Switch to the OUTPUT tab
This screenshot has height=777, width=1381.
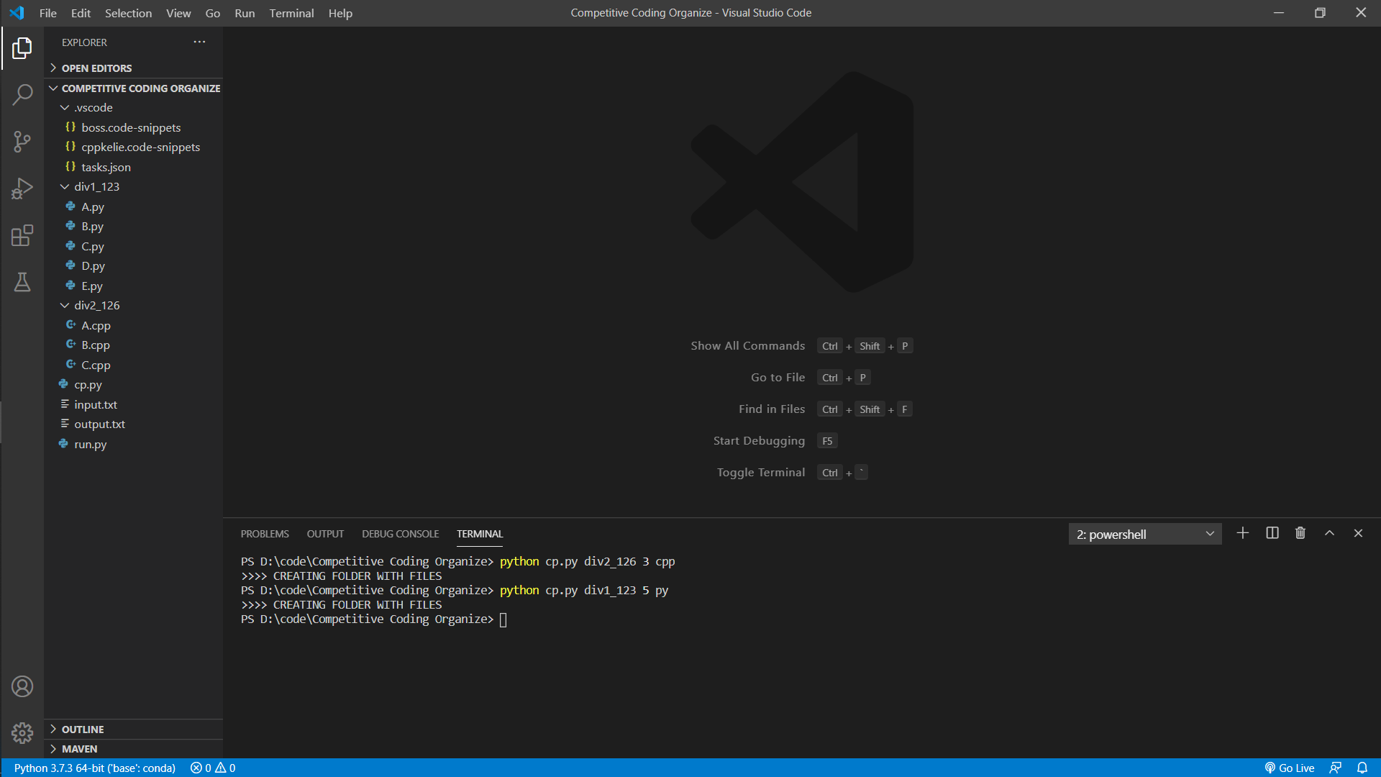coord(325,534)
